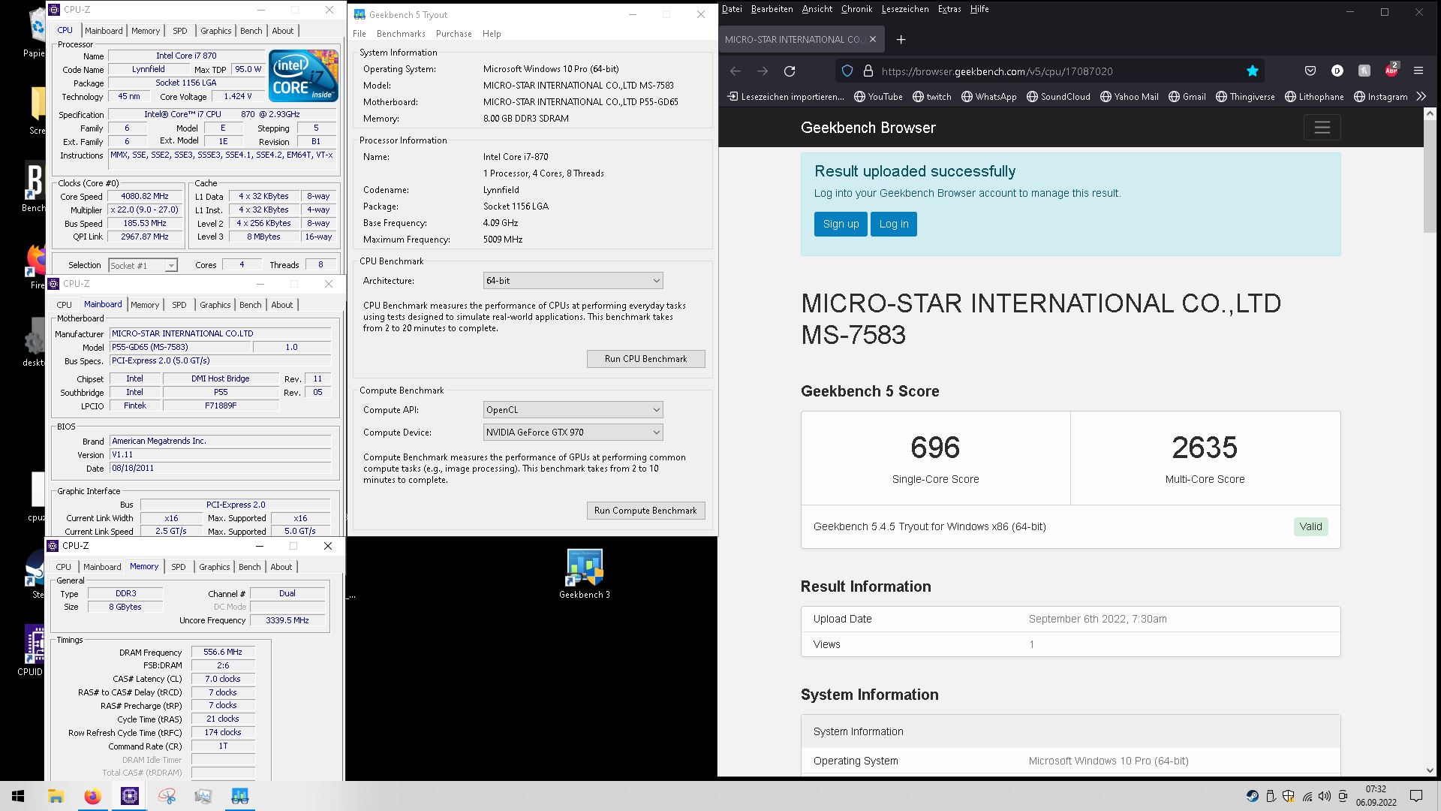Switch to Geekbench in the taskbar
This screenshot has height=811, width=1441.
click(x=240, y=796)
